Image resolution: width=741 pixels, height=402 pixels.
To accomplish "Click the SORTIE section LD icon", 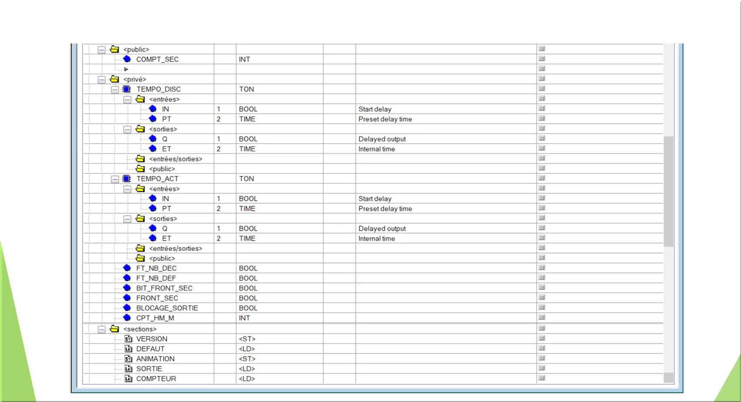I will coord(128,368).
